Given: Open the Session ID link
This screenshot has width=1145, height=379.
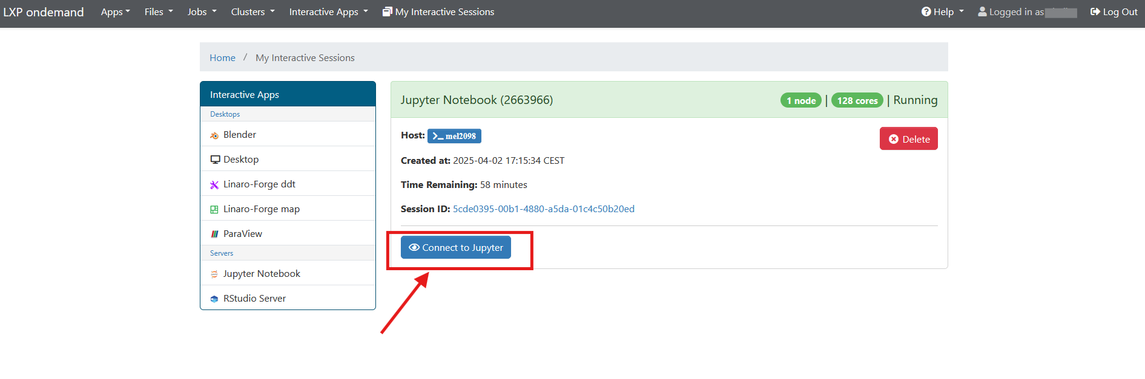Looking at the screenshot, I should coord(543,209).
